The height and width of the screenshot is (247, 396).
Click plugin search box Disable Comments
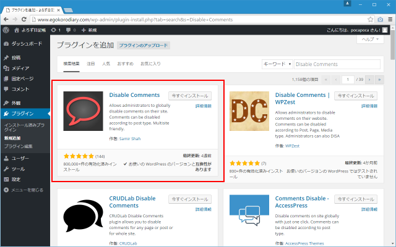337,64
